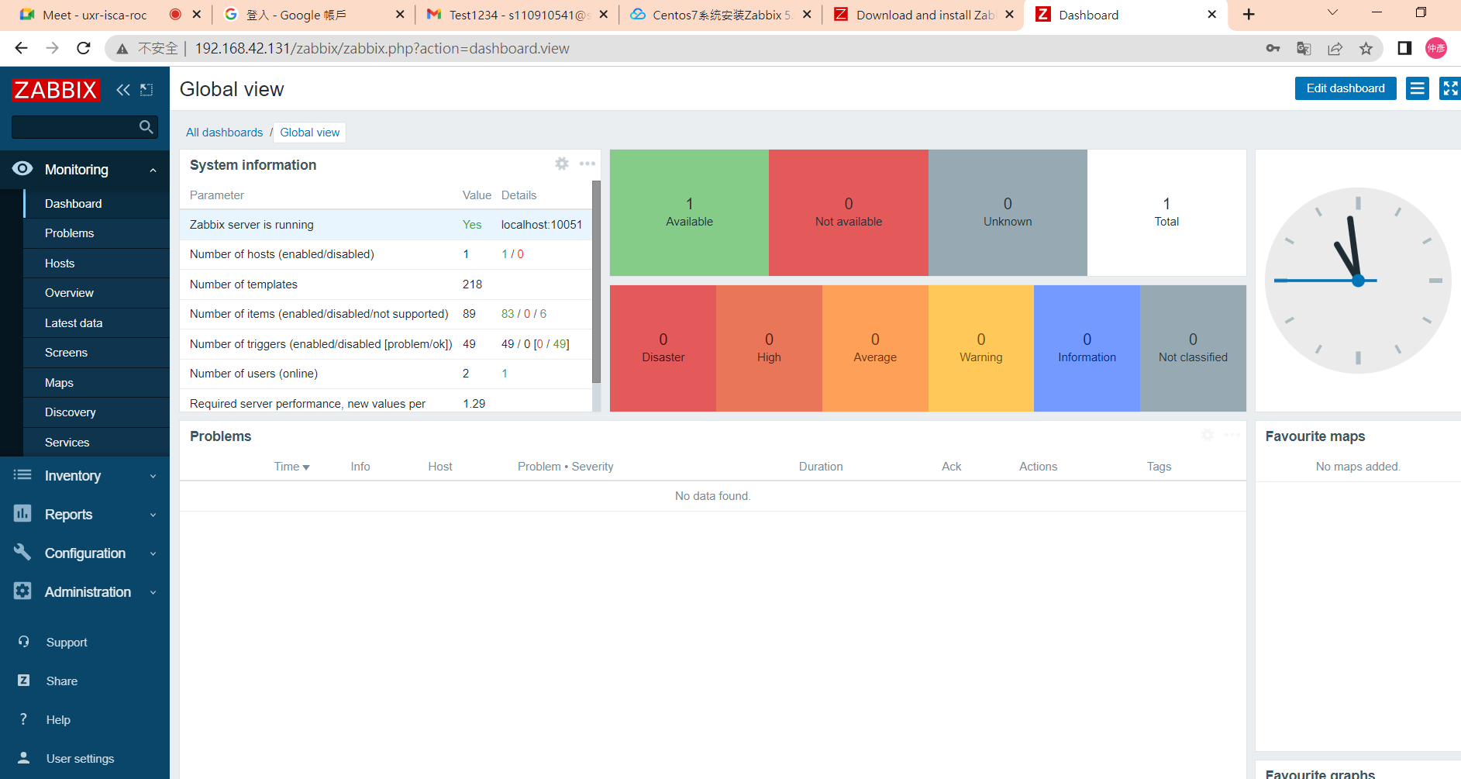The height and width of the screenshot is (779, 1461).
Task: Click the Administration gear icon
Action: [x=22, y=591]
